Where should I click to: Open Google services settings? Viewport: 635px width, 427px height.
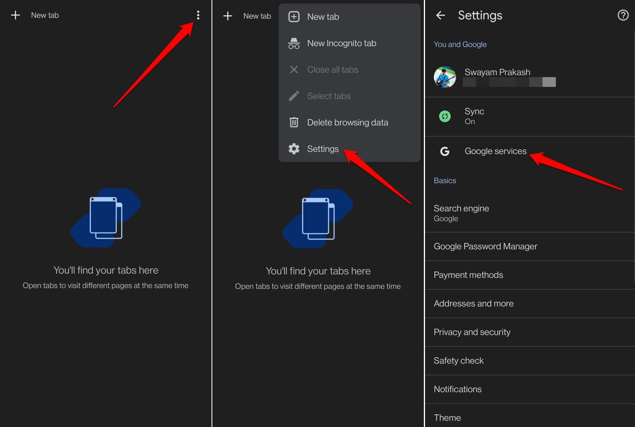pyautogui.click(x=530, y=151)
